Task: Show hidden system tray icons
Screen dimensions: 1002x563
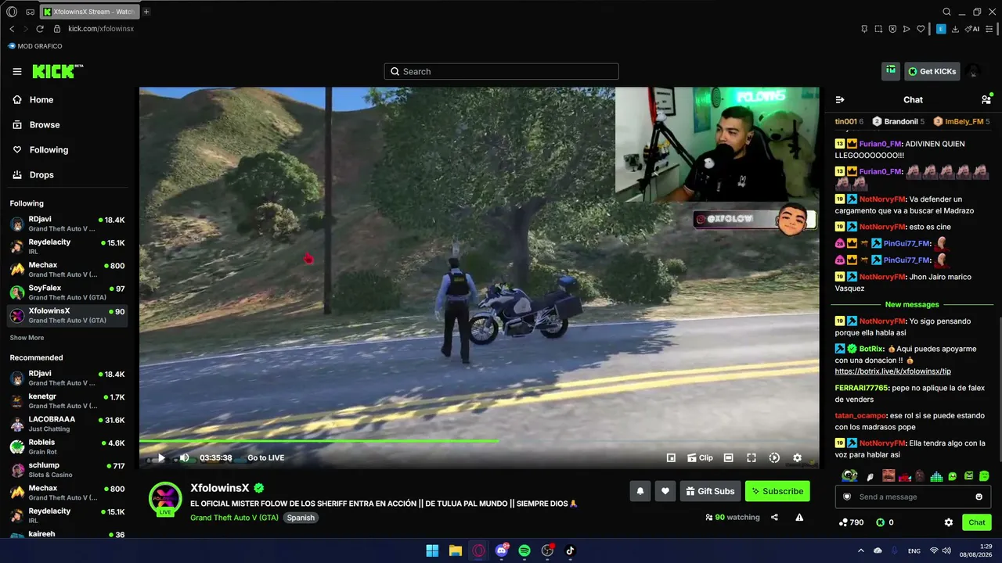Action: coord(861,550)
